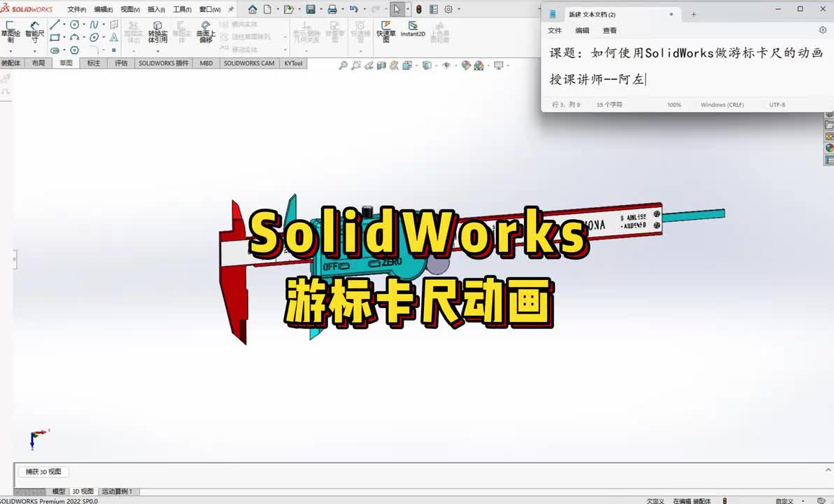The height and width of the screenshot is (504, 834).
Task: Select the Circle sketch tool
Action: (x=74, y=24)
